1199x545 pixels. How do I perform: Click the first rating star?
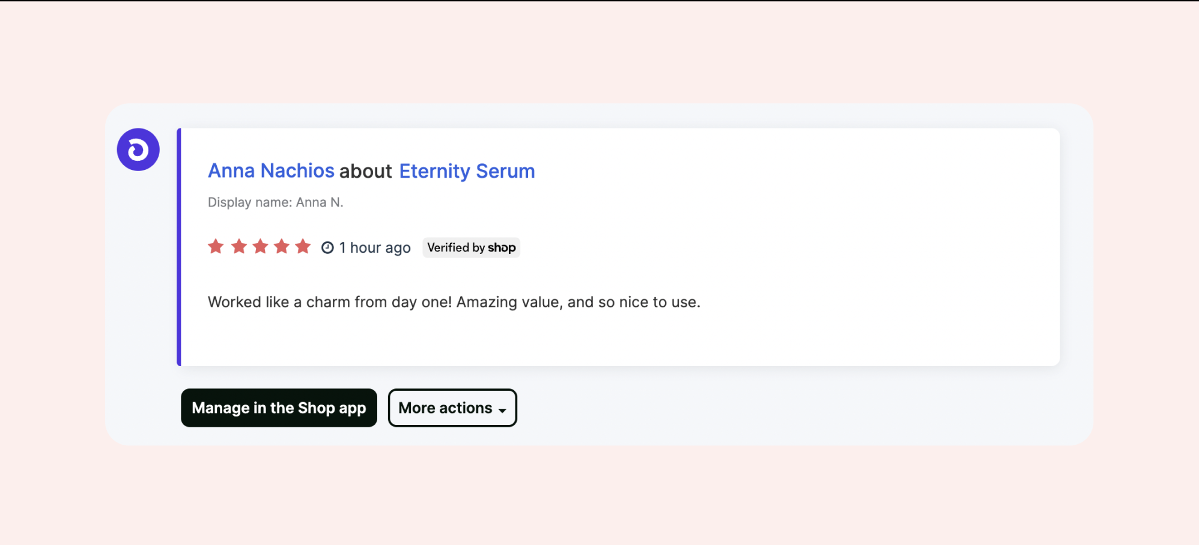(x=216, y=246)
